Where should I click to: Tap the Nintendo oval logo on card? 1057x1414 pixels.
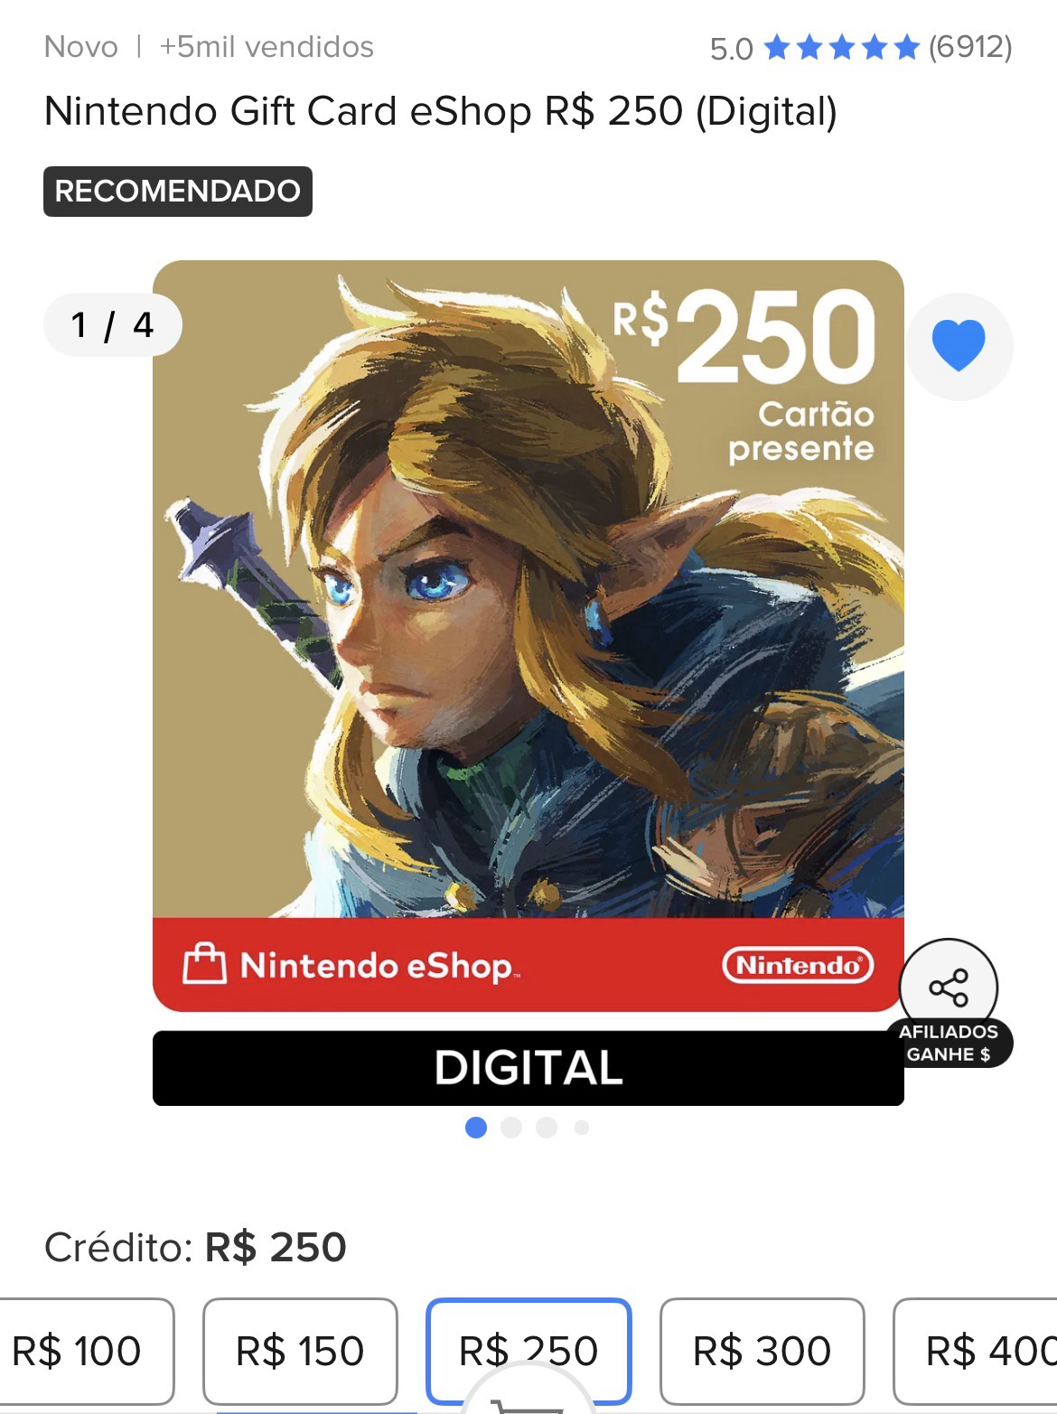coord(798,966)
